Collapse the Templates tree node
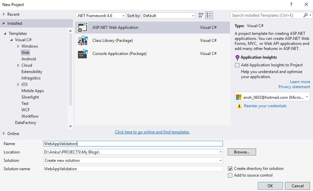Screen dimensions: 313x191 tap(5, 34)
